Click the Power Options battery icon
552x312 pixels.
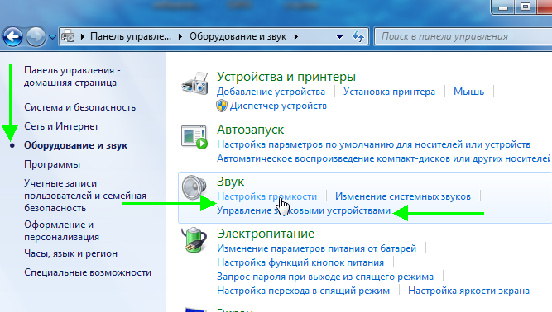pos(194,240)
